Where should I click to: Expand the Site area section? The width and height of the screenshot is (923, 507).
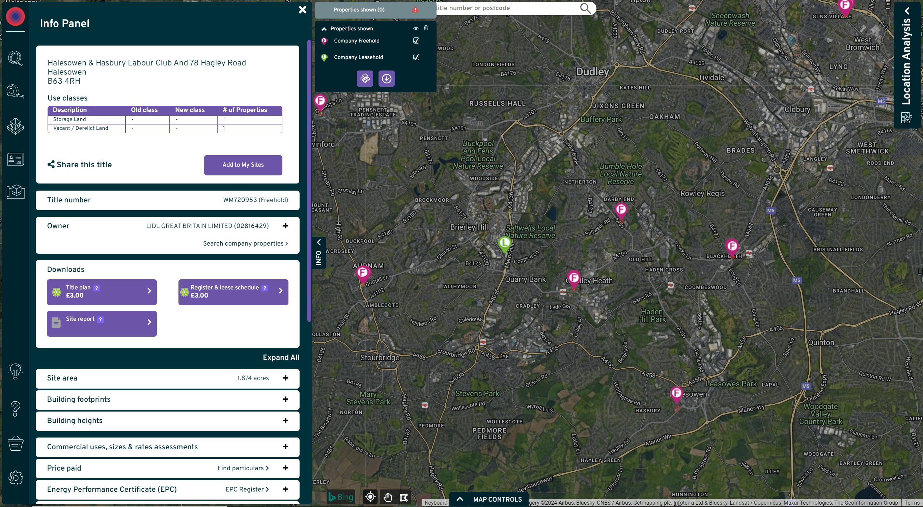(x=285, y=378)
